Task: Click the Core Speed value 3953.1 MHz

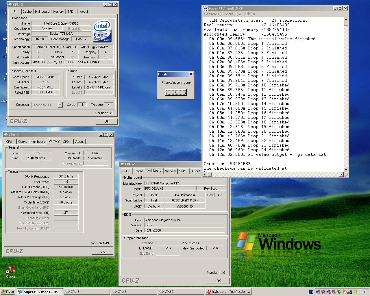Action: [45, 77]
